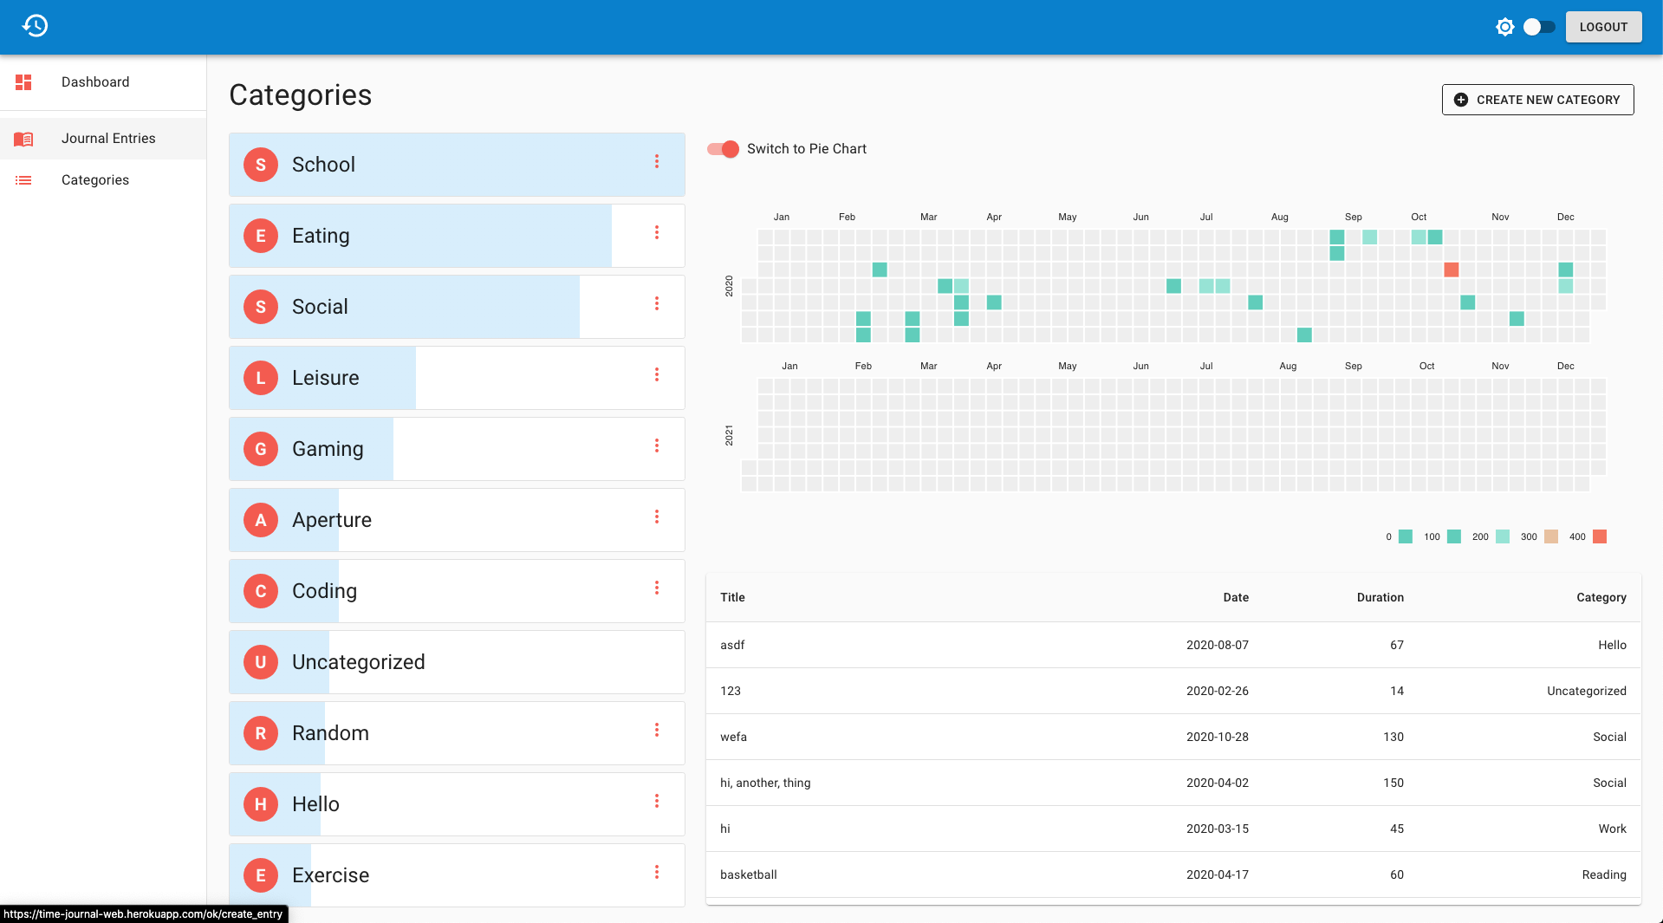Toggle the dark mode switch
The image size is (1663, 923).
pos(1539,27)
